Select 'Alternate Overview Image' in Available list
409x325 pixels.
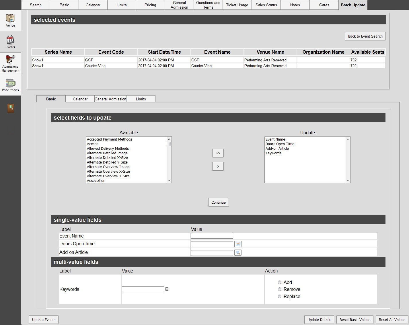click(x=108, y=167)
